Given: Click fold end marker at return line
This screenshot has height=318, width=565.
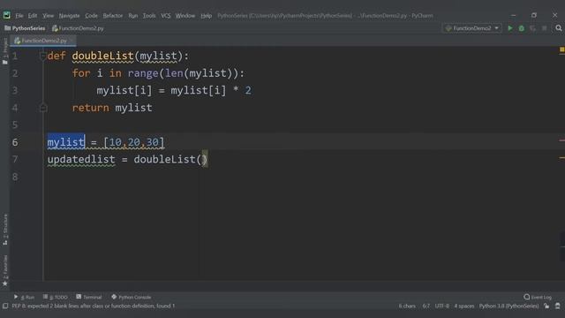Looking at the screenshot, I should pos(43,108).
